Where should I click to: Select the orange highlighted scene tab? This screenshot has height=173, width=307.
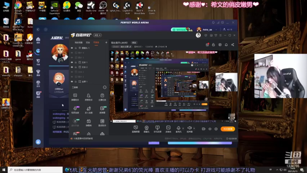pyautogui.click(x=96, y=43)
